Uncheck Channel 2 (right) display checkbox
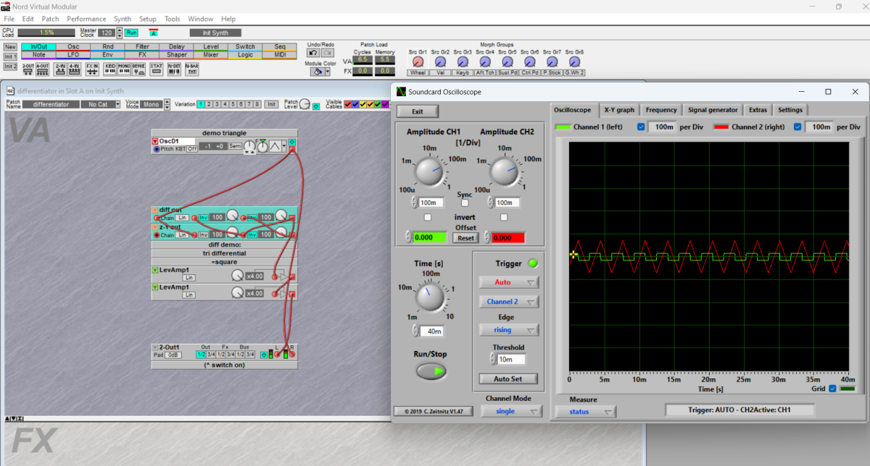This screenshot has width=870, height=466. pyautogui.click(x=798, y=127)
